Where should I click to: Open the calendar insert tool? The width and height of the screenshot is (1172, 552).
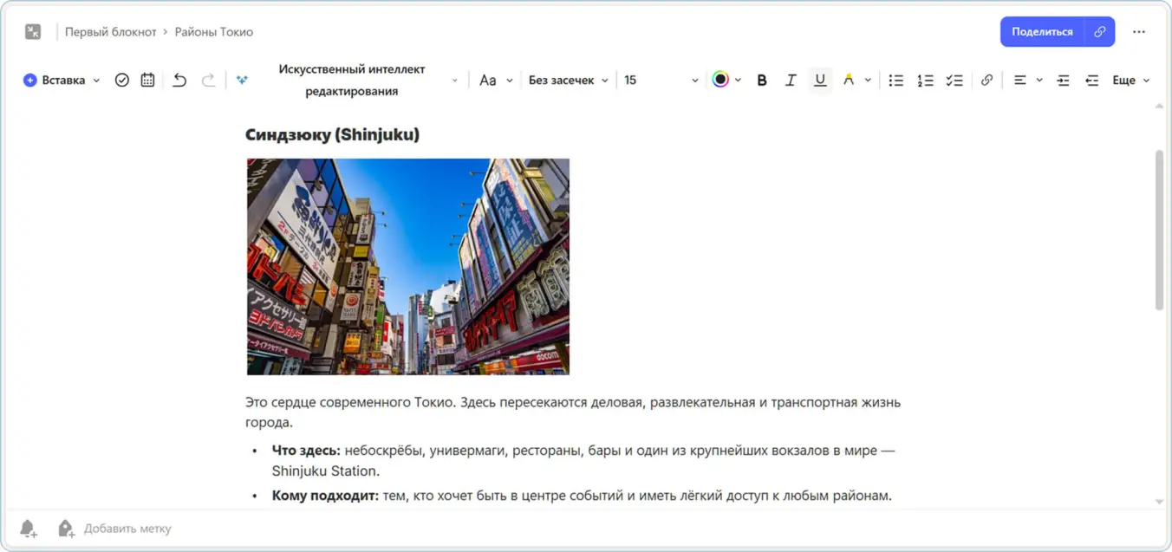146,80
